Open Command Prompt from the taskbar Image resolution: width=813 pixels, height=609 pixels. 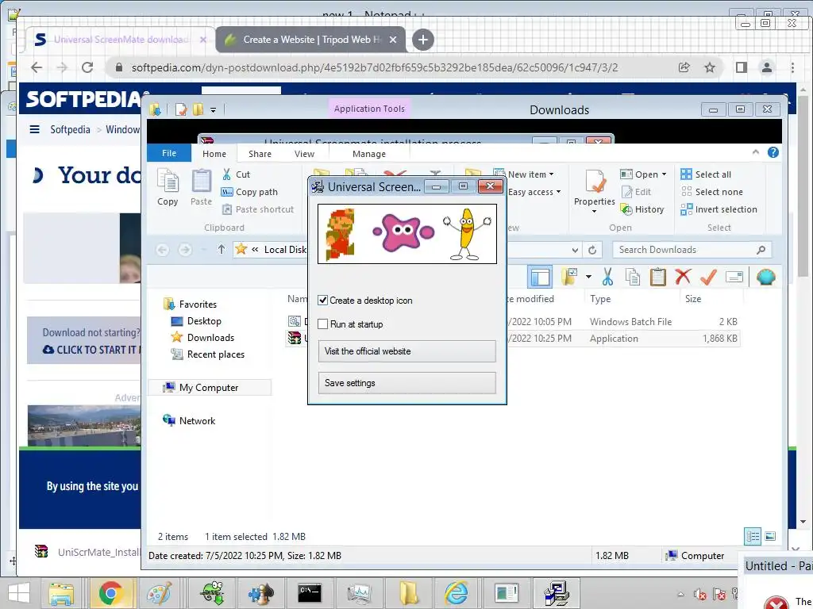pyautogui.click(x=310, y=593)
